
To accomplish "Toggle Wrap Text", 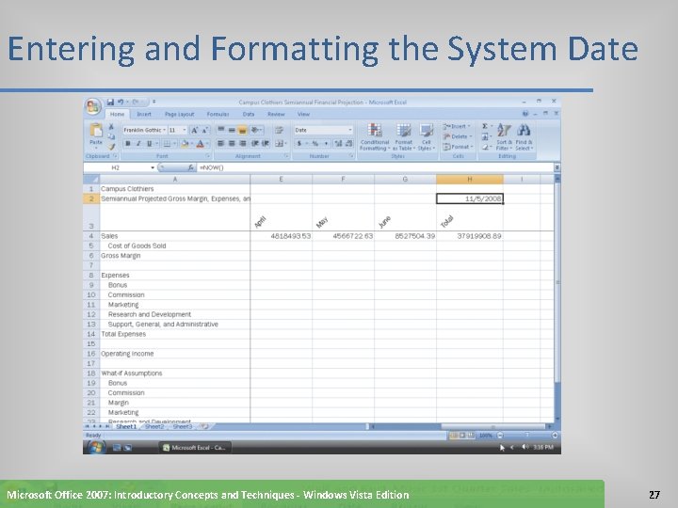I will 279,130.
